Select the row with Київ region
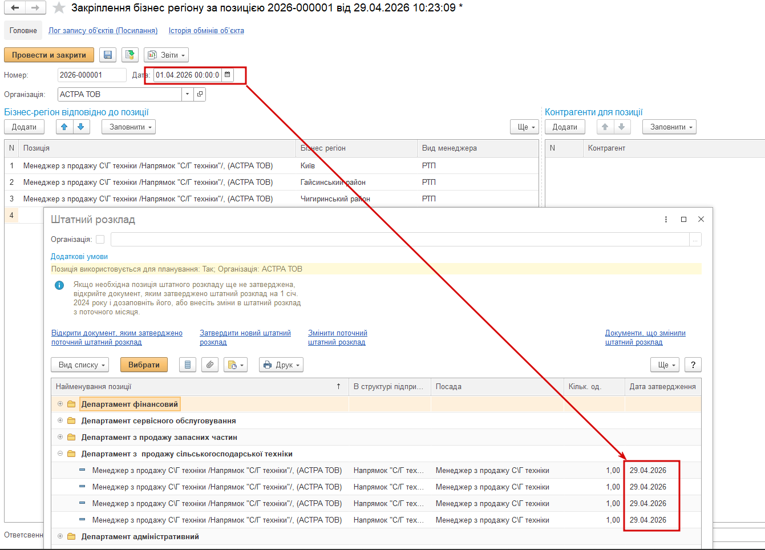The image size is (765, 550). (272, 165)
